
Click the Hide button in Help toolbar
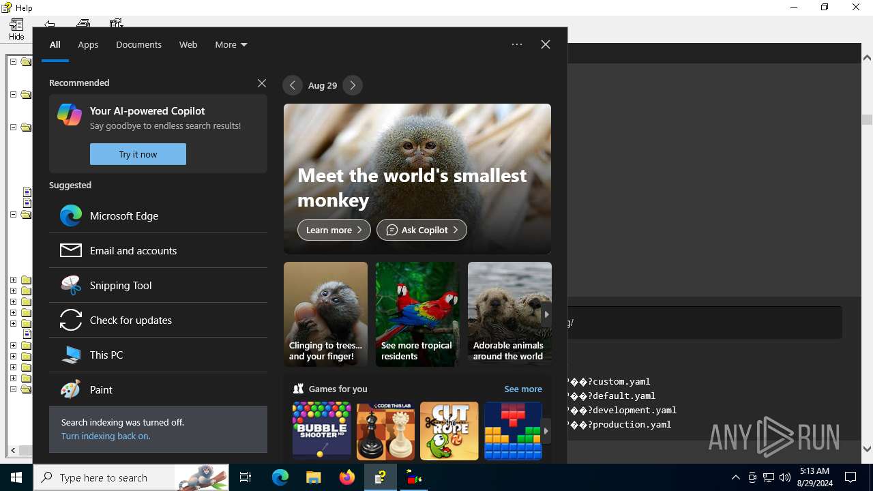click(16, 30)
